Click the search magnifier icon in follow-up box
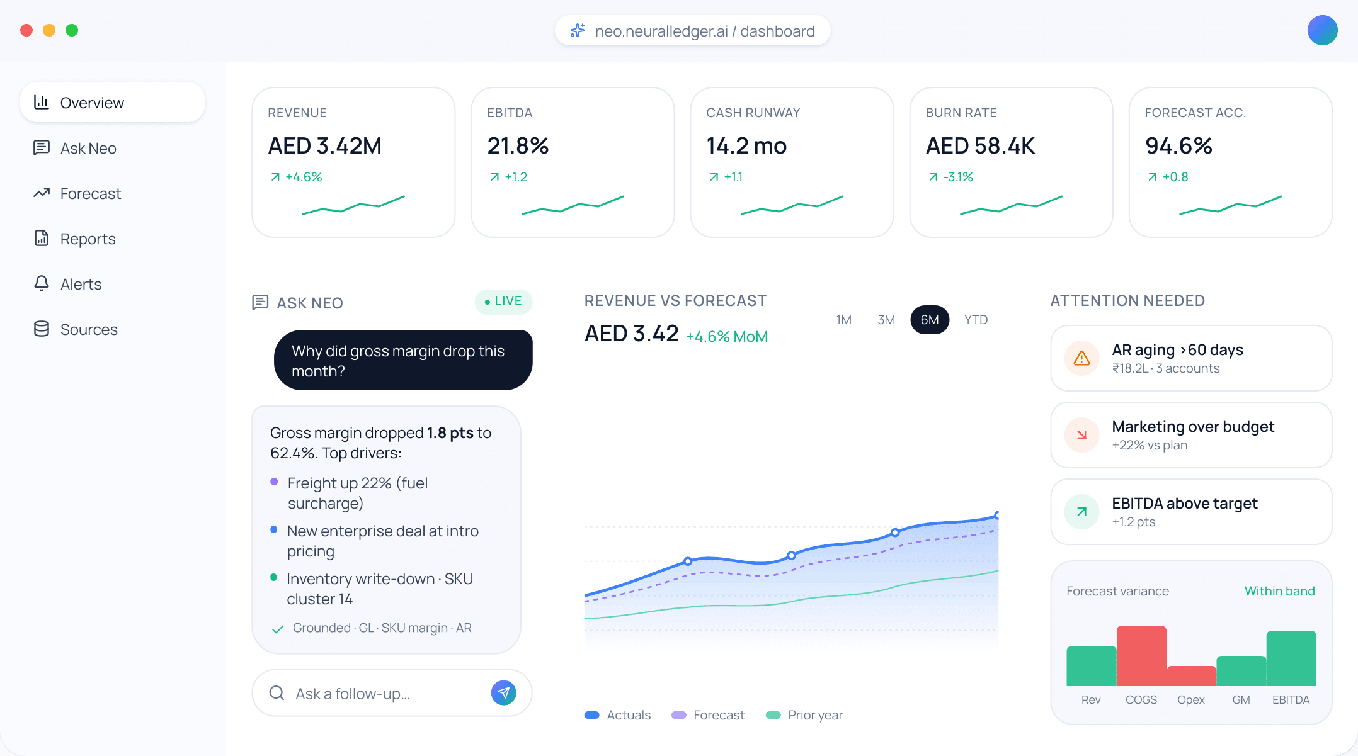Image resolution: width=1358 pixels, height=756 pixels. click(277, 693)
